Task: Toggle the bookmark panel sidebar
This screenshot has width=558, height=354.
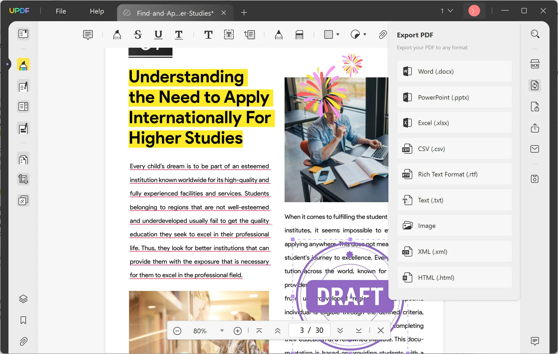Action: pyautogui.click(x=23, y=320)
